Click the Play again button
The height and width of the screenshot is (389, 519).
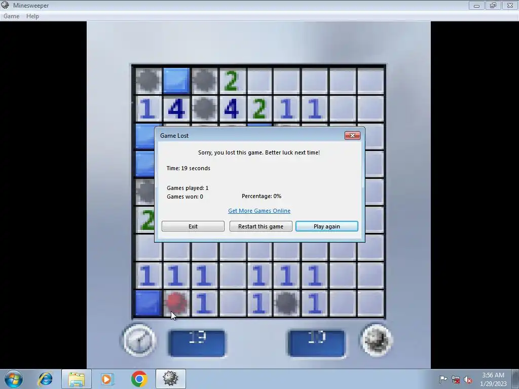327,226
